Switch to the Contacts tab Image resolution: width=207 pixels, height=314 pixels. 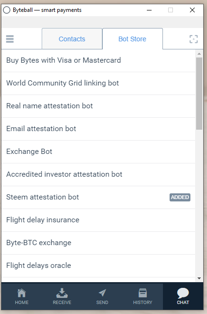[72, 39]
